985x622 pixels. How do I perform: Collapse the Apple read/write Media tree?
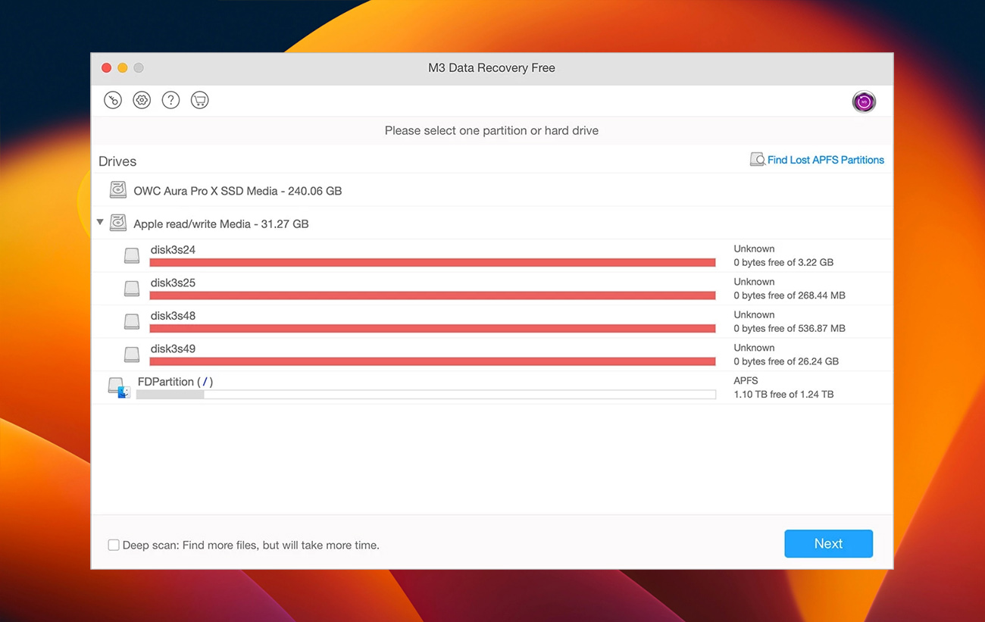(x=99, y=223)
